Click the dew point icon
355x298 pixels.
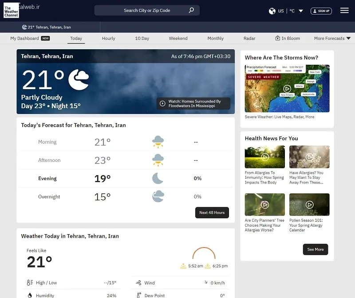click(139, 295)
